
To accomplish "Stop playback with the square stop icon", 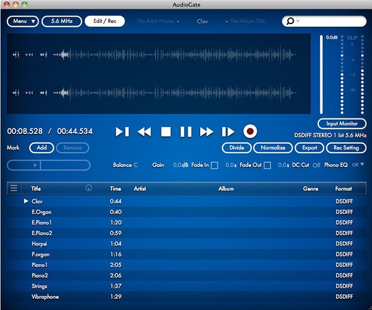I will (166, 131).
